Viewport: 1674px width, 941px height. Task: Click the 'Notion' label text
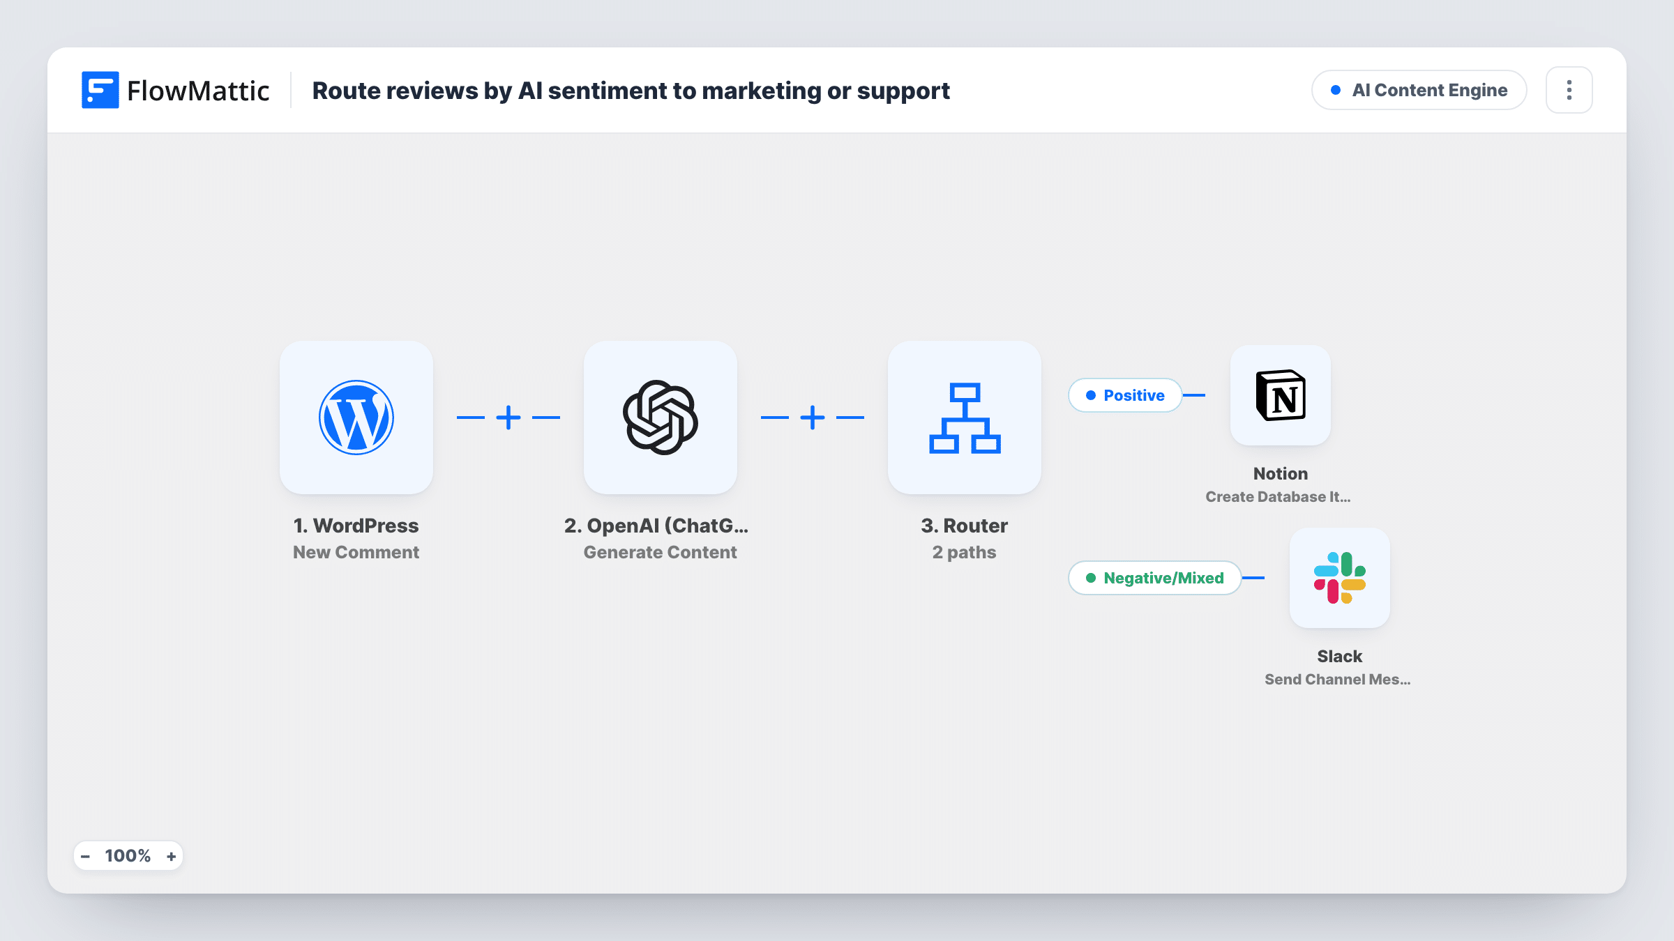(1281, 473)
